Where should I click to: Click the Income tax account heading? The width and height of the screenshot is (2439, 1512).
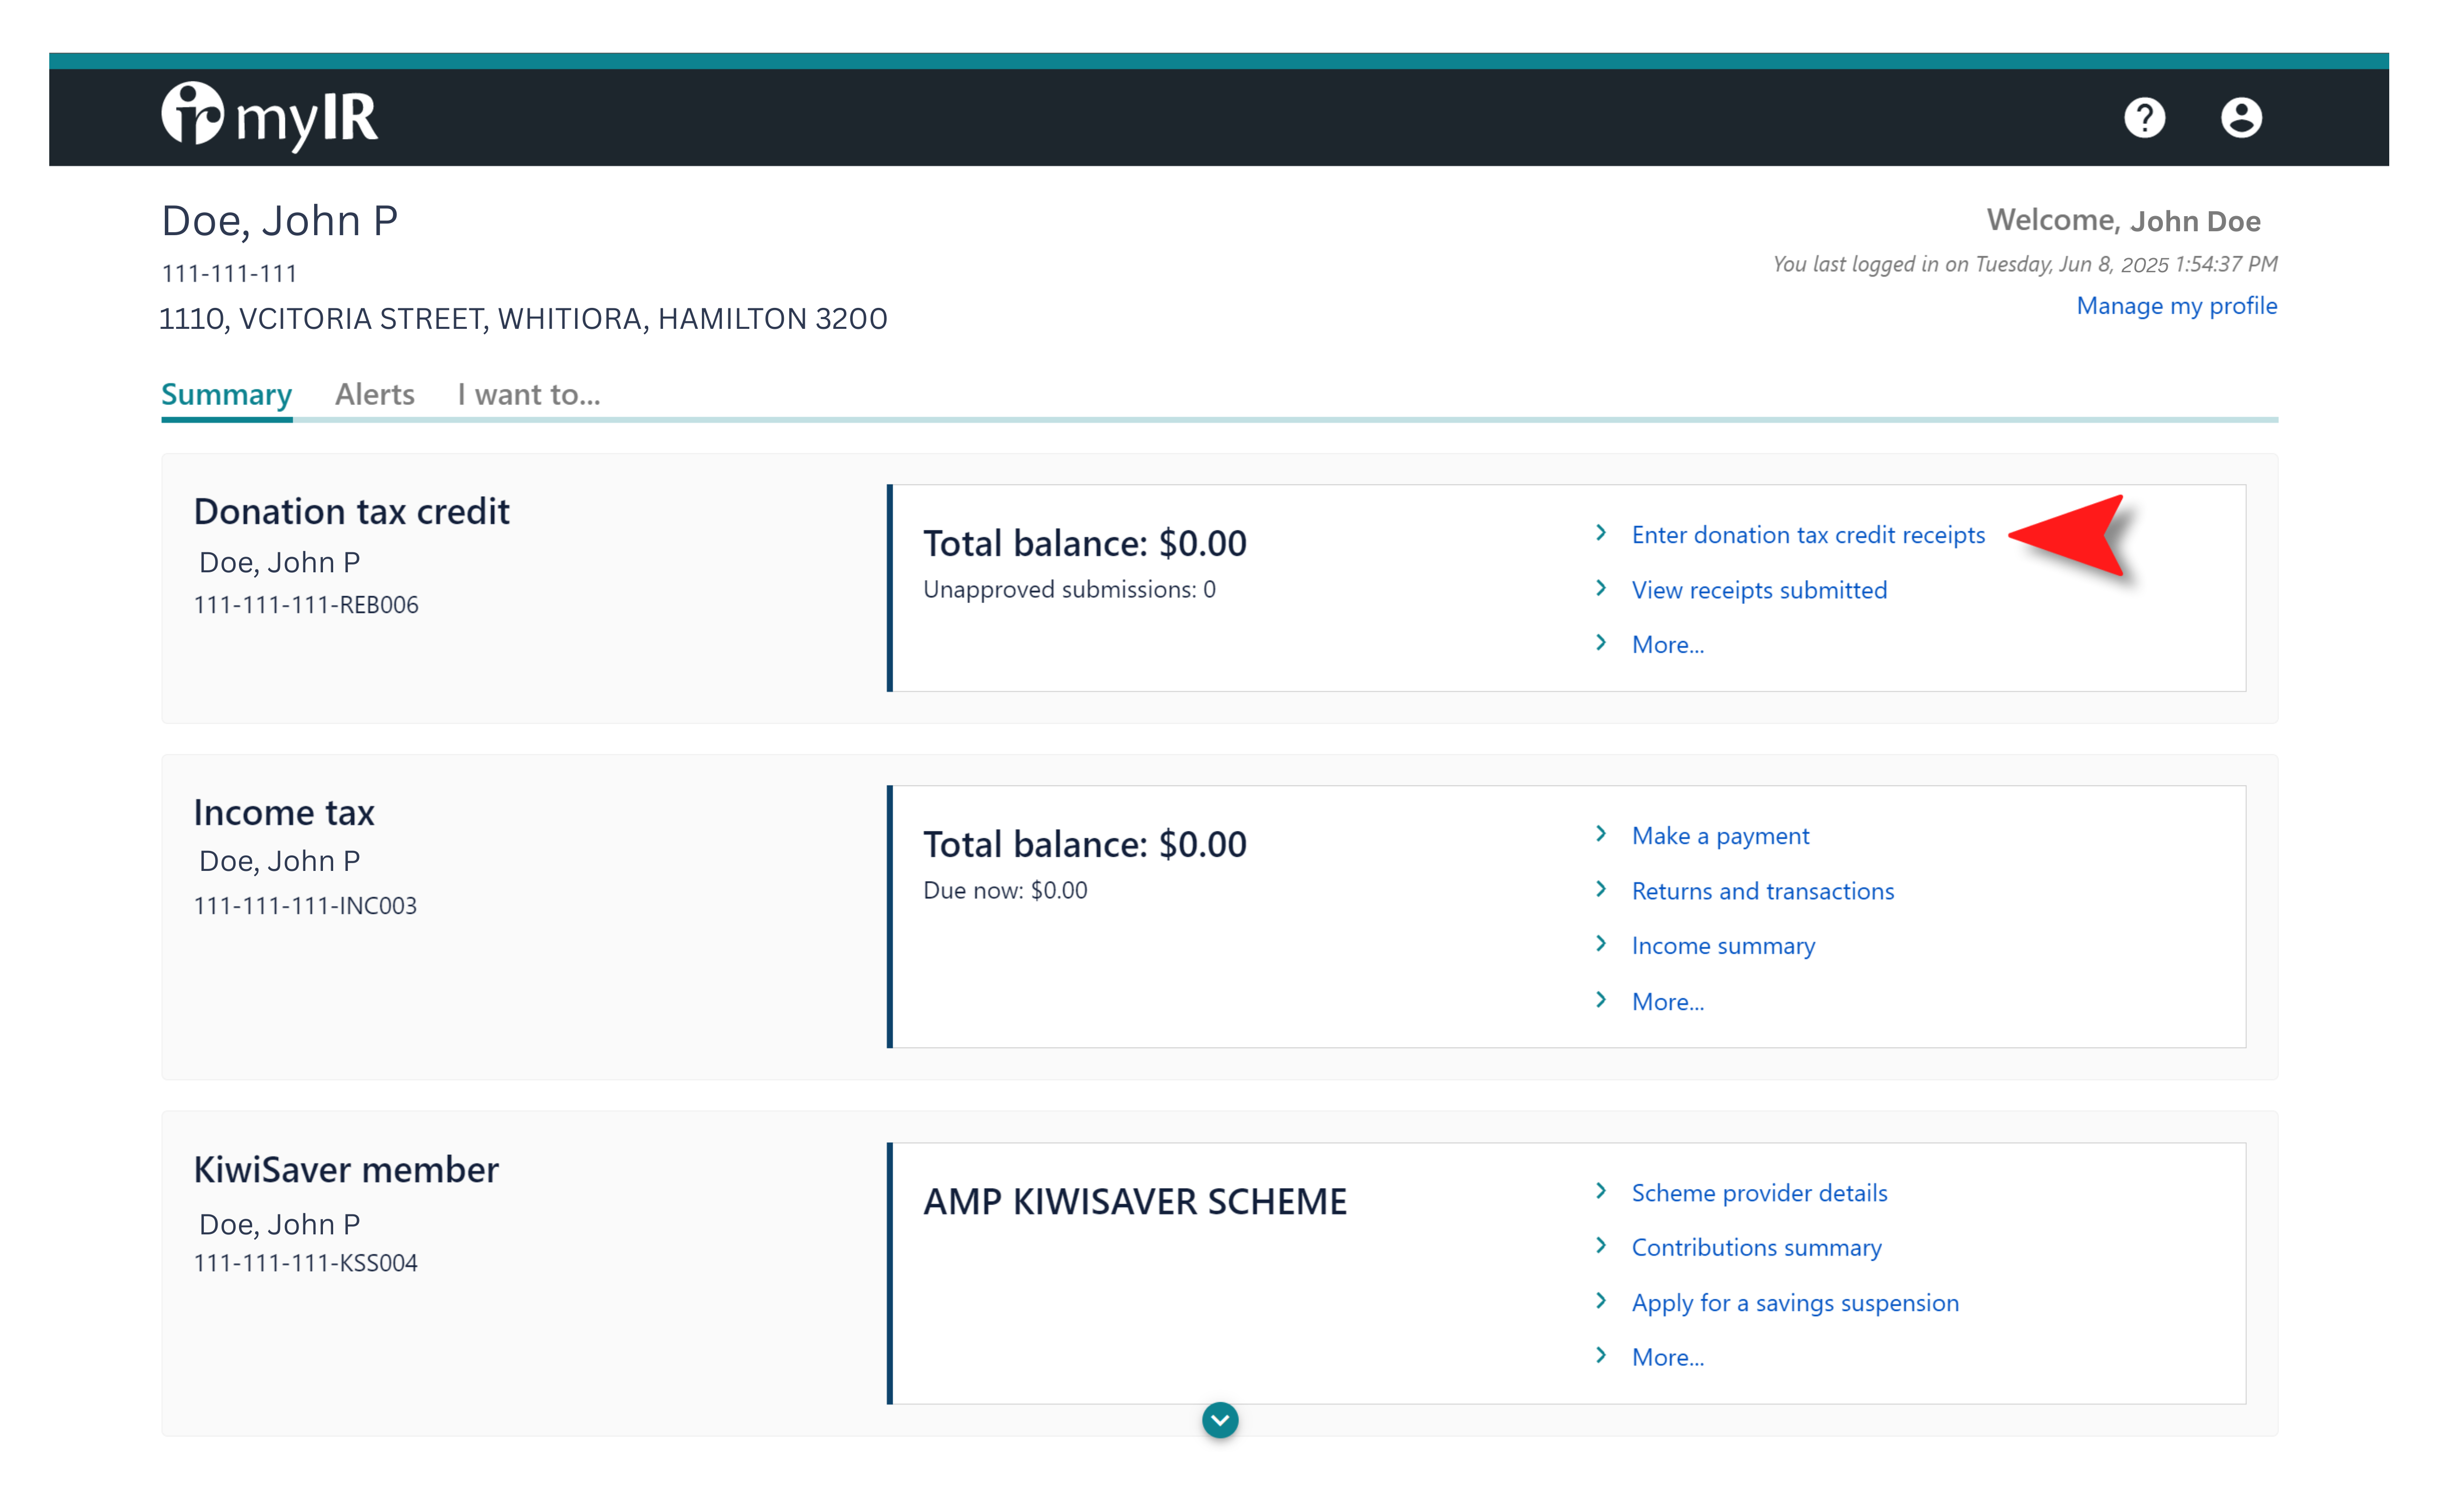pos(283,812)
